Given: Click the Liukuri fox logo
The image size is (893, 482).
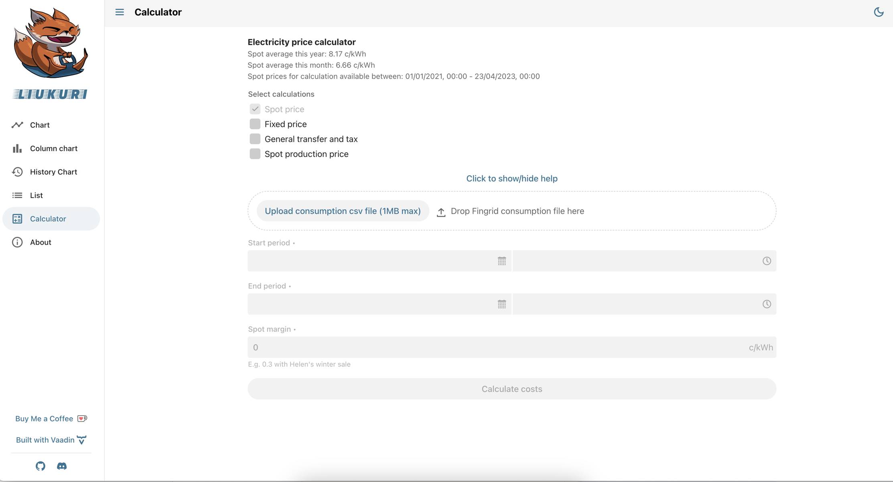Looking at the screenshot, I should (51, 43).
